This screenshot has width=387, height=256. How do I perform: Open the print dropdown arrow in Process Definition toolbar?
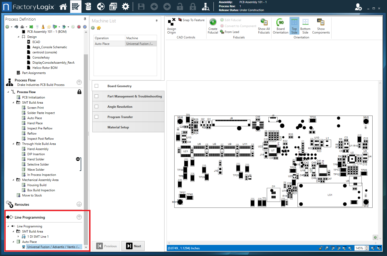[x=26, y=27]
